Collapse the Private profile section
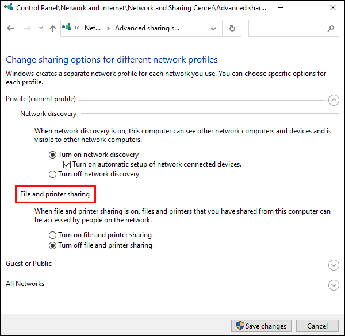This screenshot has height=336, width=345. [x=333, y=100]
